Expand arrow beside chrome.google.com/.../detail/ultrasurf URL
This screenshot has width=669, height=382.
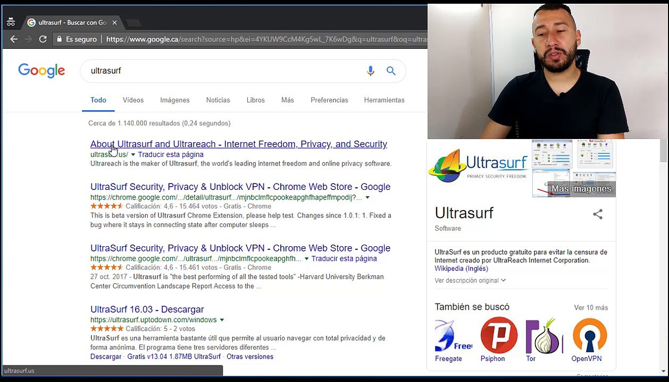click(x=367, y=198)
